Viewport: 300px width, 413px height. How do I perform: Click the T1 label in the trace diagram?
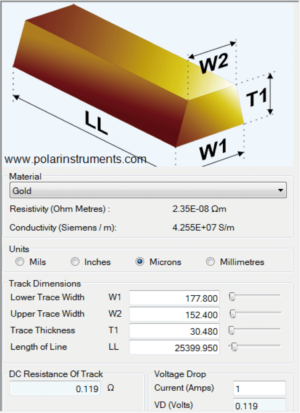(x=257, y=97)
